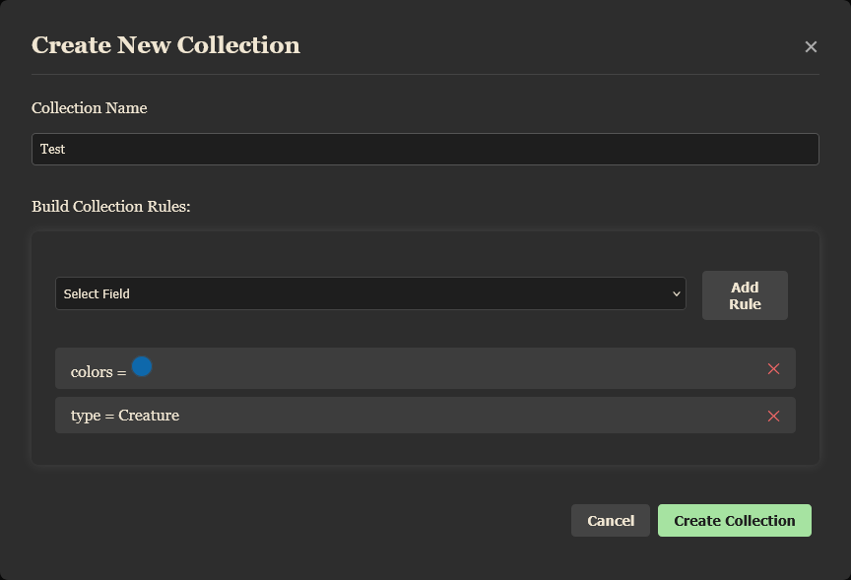Place cursor after "Test" in name field
851x580 pixels.
pyautogui.click(x=67, y=149)
